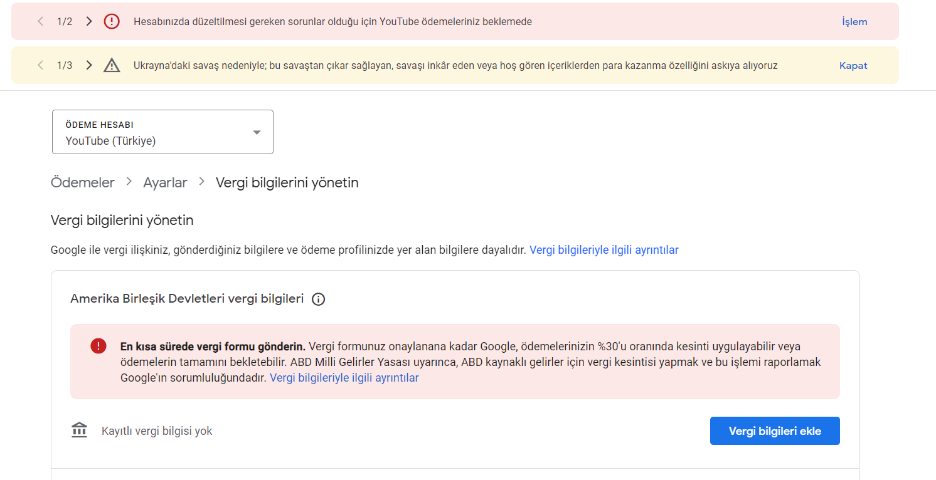Click the En kısa sürede vergi formu gönderin text

point(213,347)
